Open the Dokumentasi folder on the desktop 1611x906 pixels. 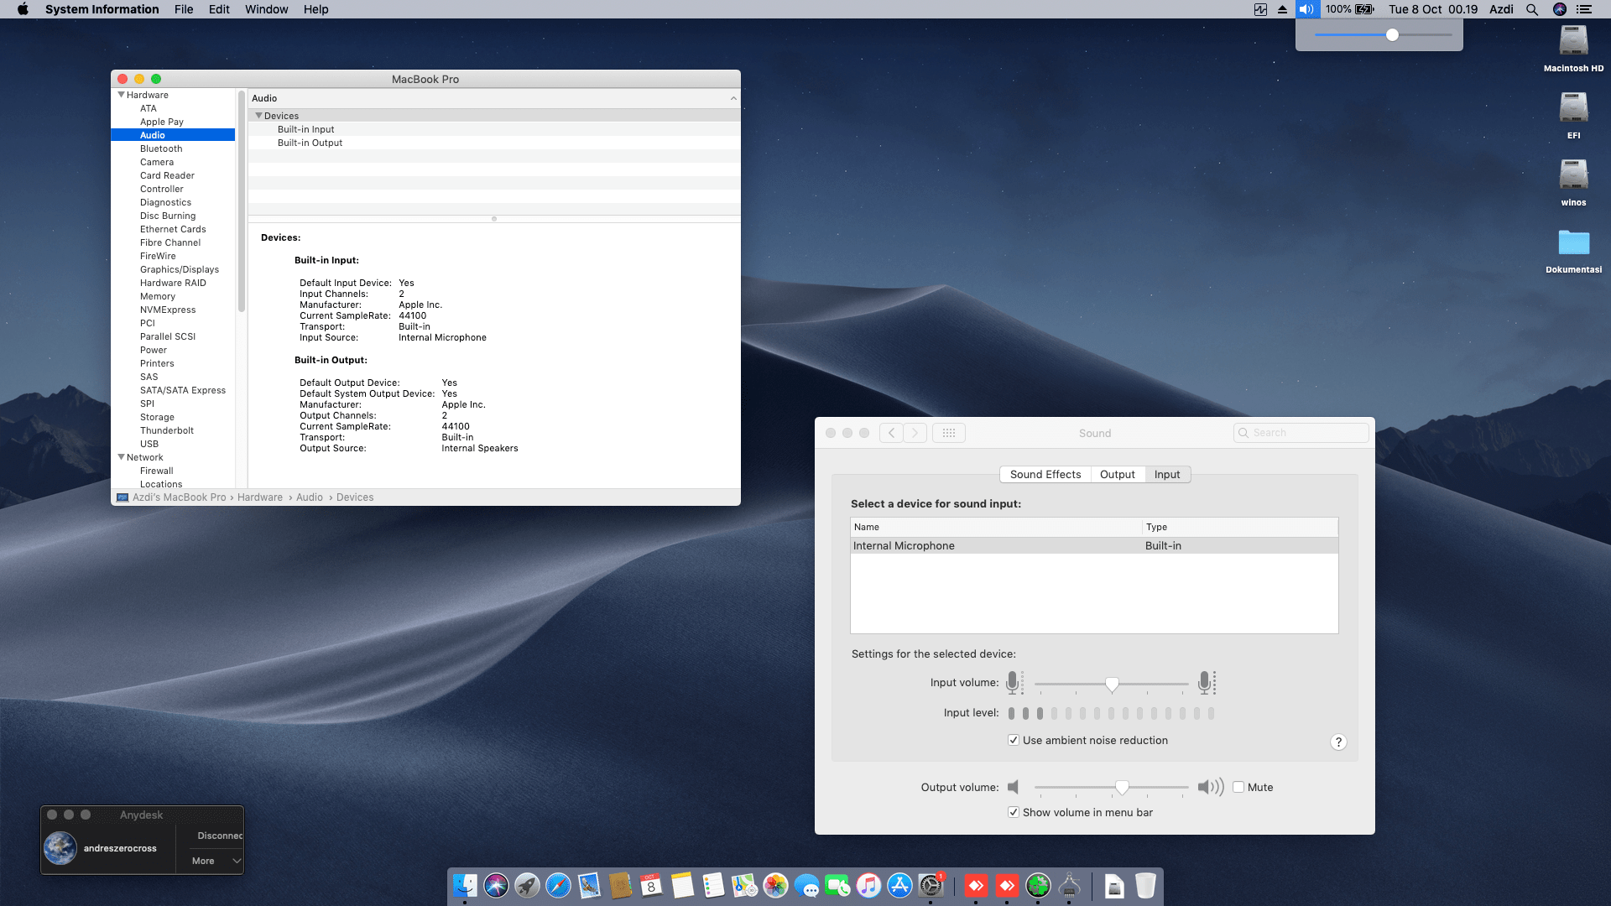click(x=1573, y=243)
